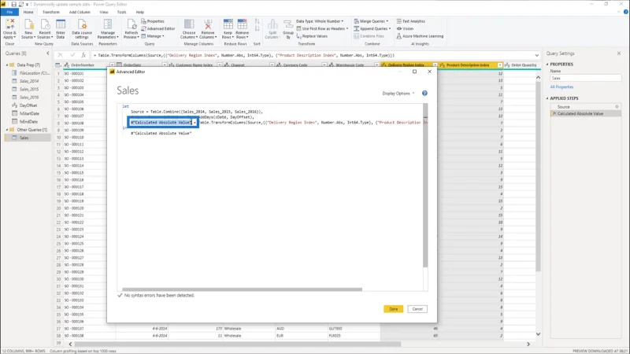The width and height of the screenshot is (630, 354).
Task: Switch to the Home tab
Action: (28, 12)
